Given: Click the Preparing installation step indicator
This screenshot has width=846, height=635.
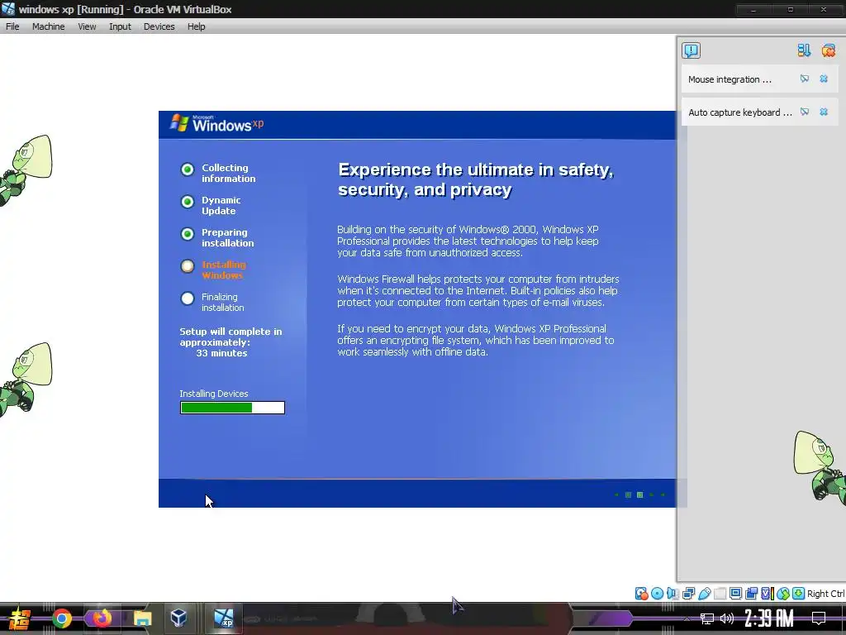Looking at the screenshot, I should tap(188, 234).
